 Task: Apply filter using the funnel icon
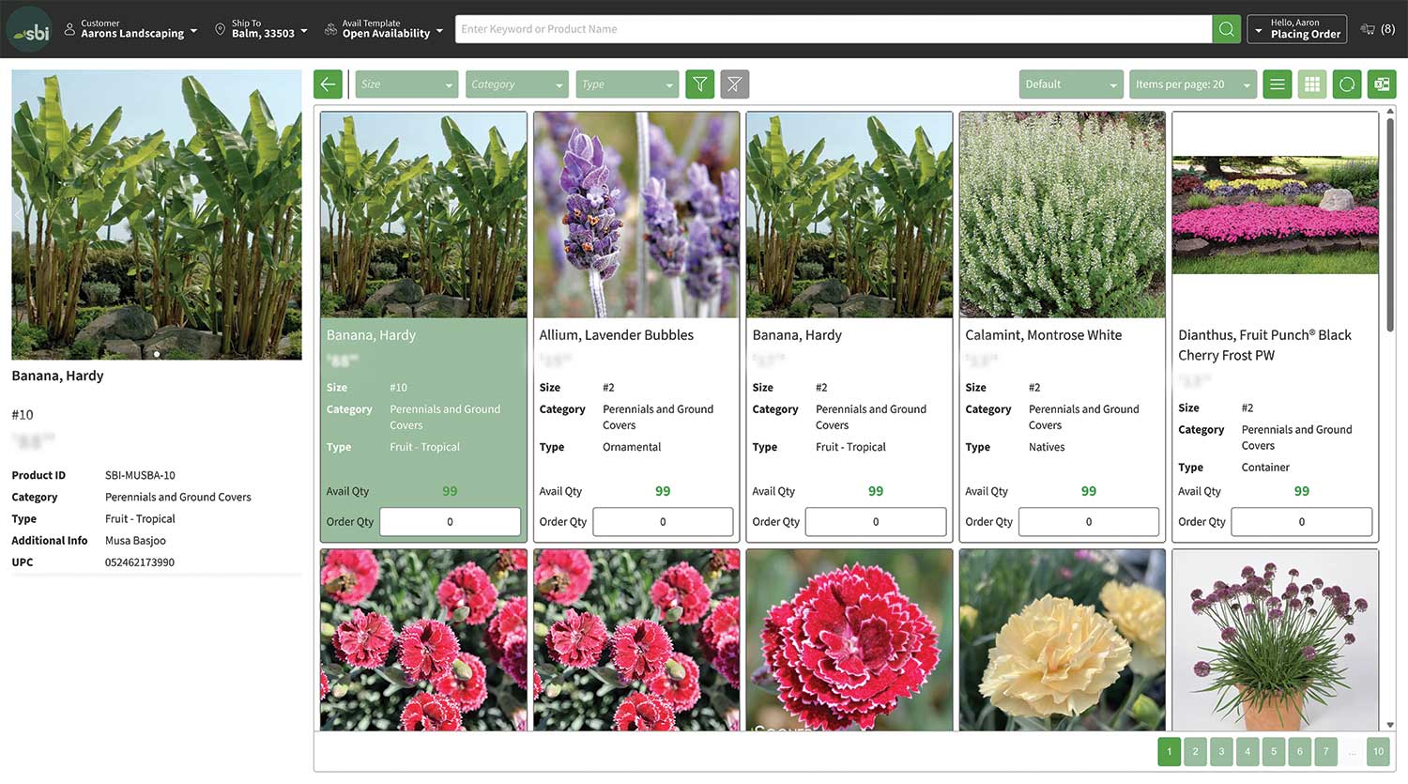click(x=699, y=85)
